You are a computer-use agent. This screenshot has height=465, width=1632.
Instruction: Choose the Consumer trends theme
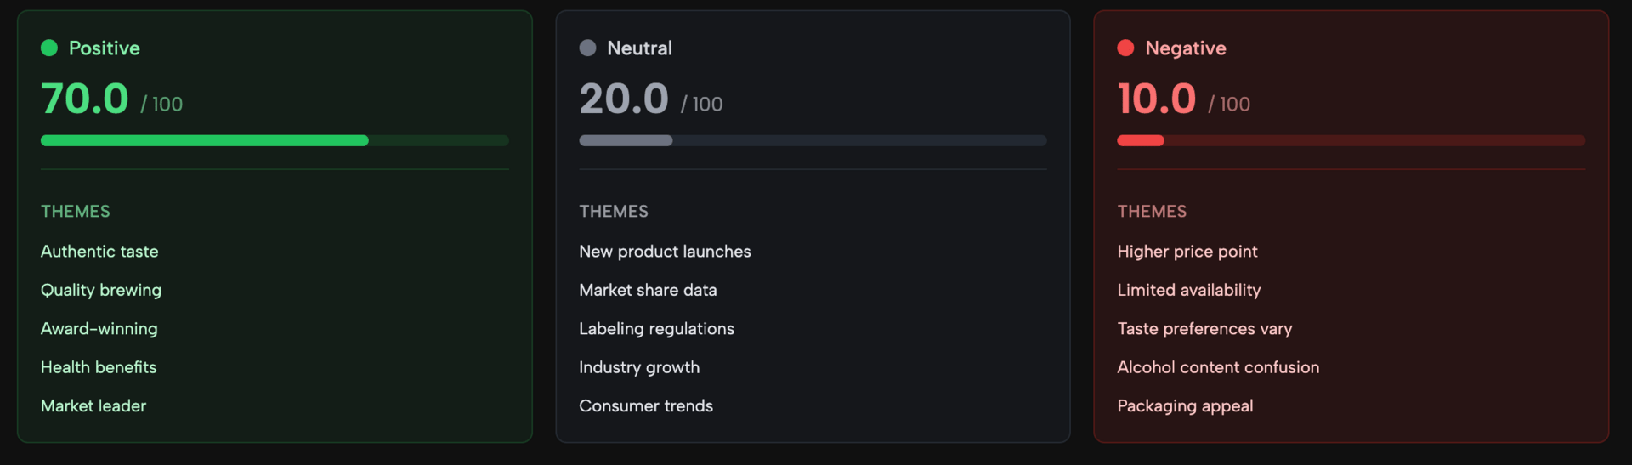pos(646,406)
